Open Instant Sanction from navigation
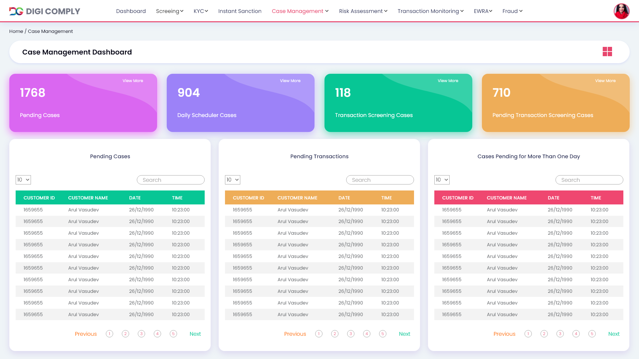The height and width of the screenshot is (359, 639). pyautogui.click(x=240, y=11)
